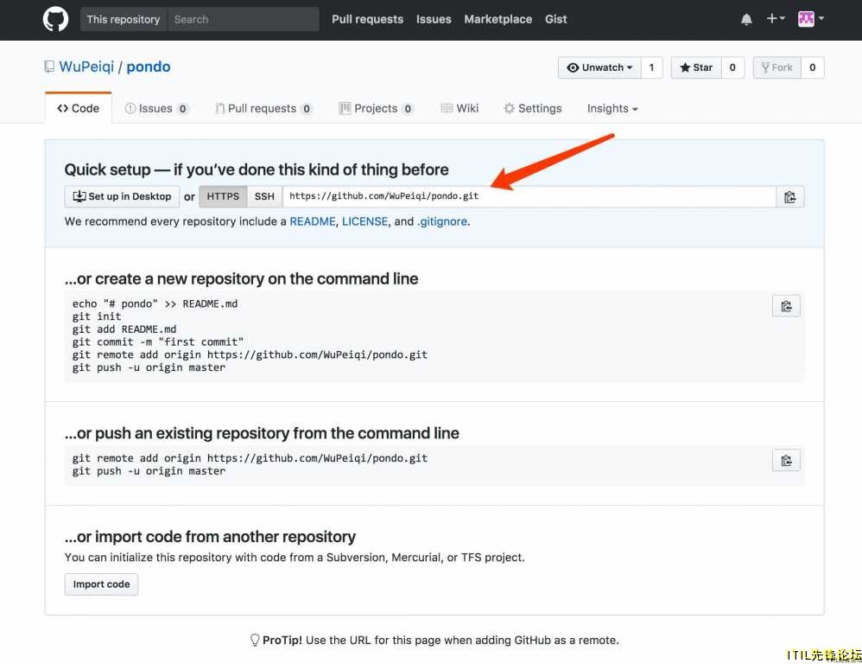
Task: Open the repository Pull requests tab
Action: pos(264,108)
